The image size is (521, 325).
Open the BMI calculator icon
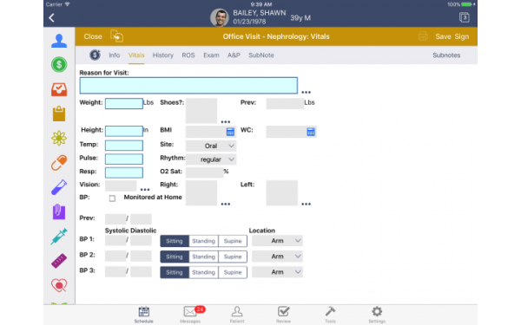230,132
